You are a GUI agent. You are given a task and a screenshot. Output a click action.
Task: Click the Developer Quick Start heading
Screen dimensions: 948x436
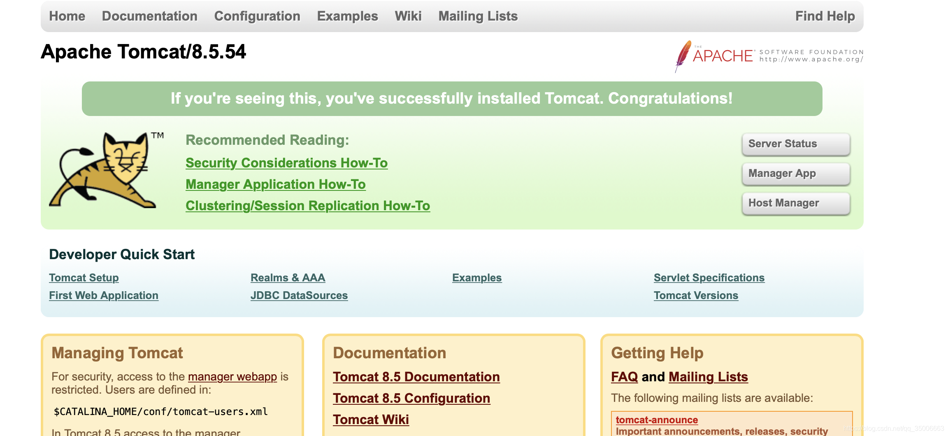point(122,255)
